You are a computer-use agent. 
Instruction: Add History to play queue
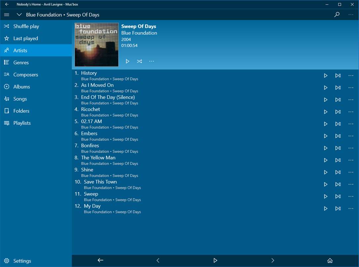pyautogui.click(x=338, y=75)
